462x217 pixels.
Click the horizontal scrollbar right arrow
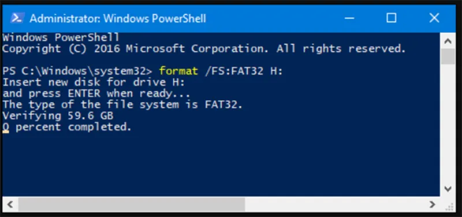(432, 204)
